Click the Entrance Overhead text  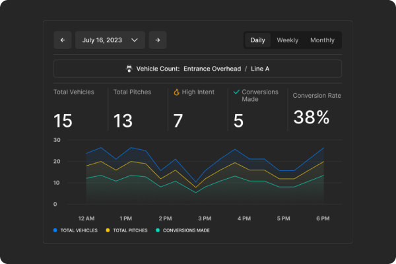212,69
